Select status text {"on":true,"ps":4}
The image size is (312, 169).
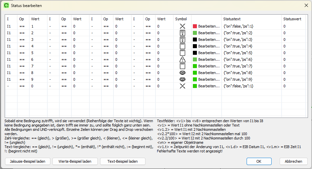pyautogui.click(x=238, y=46)
